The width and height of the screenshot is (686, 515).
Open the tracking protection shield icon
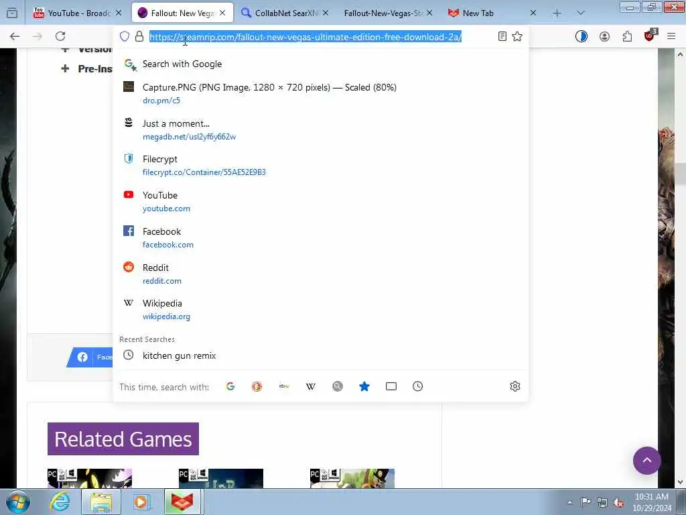tap(125, 36)
